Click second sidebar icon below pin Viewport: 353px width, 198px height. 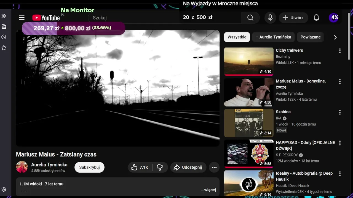coord(4,27)
